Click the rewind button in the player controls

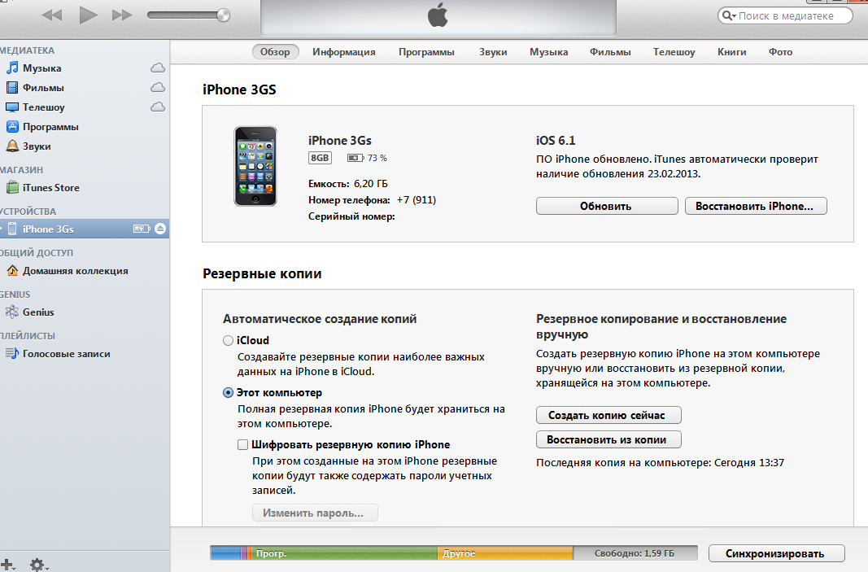[52, 15]
